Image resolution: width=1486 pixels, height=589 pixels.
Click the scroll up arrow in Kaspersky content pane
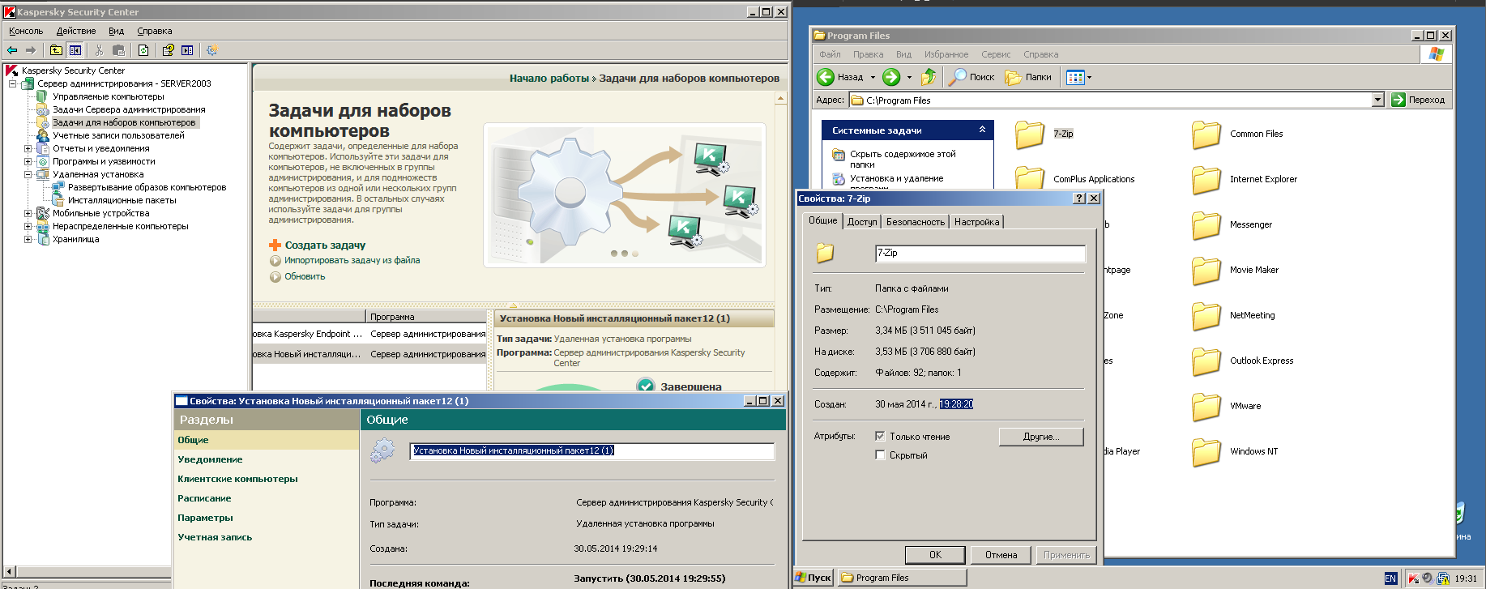tap(780, 98)
